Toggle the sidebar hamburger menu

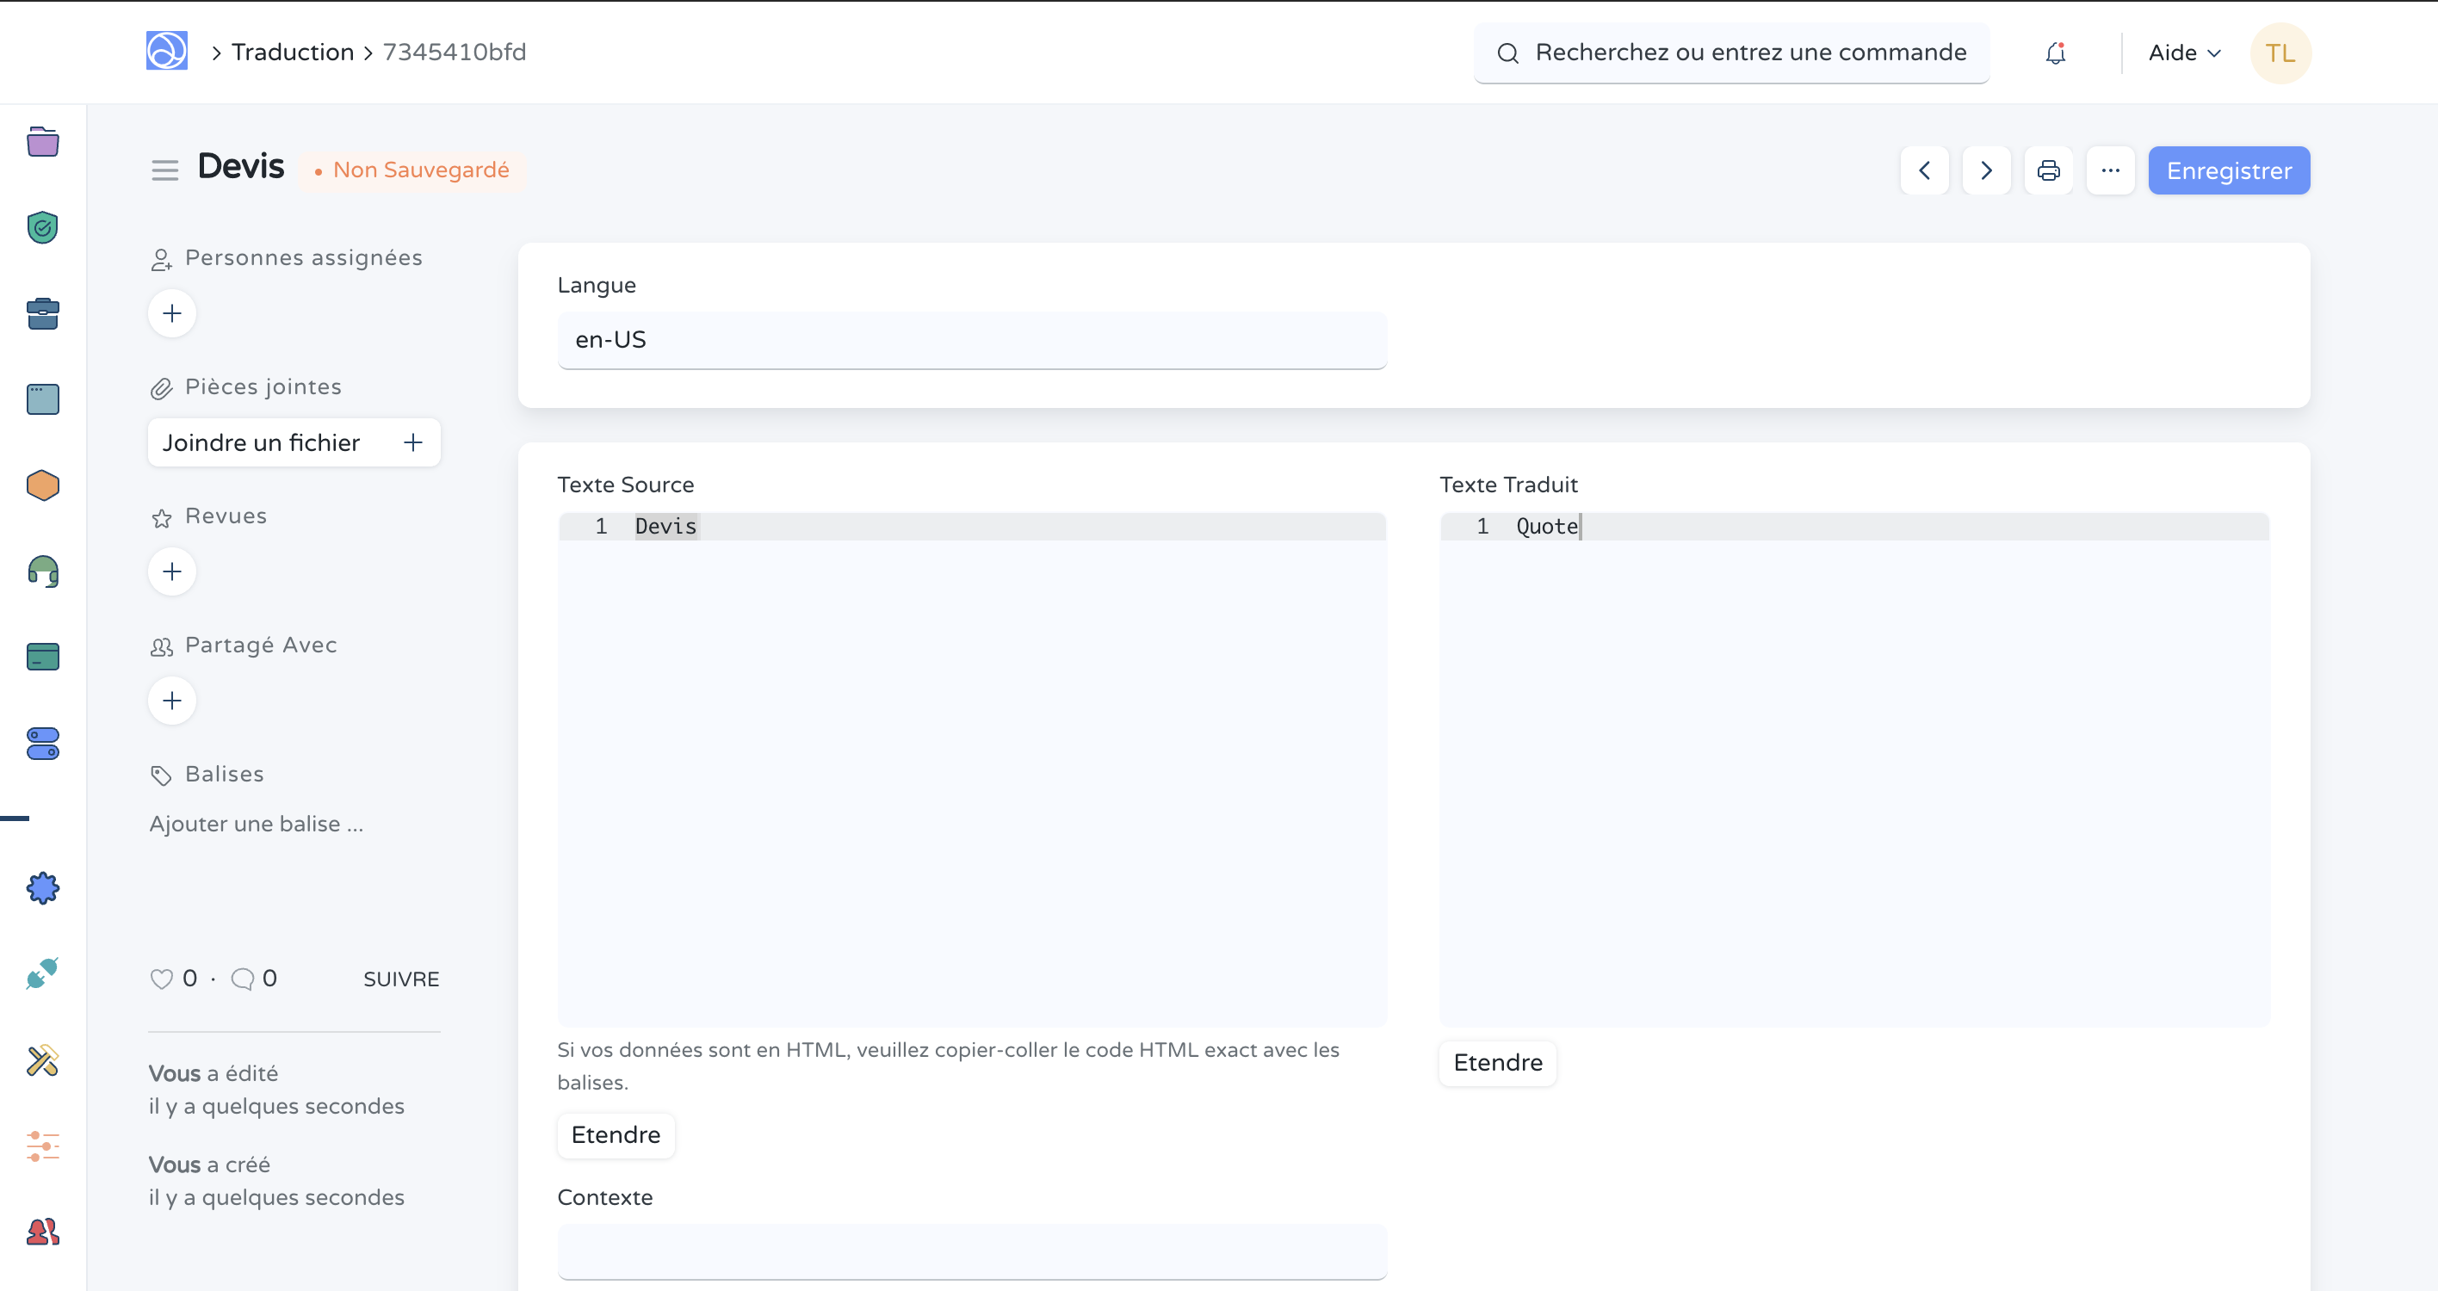(164, 170)
